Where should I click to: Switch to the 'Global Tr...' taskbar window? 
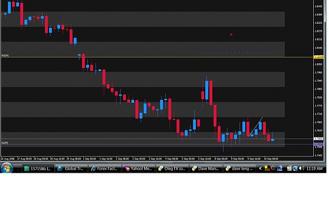(x=72, y=169)
